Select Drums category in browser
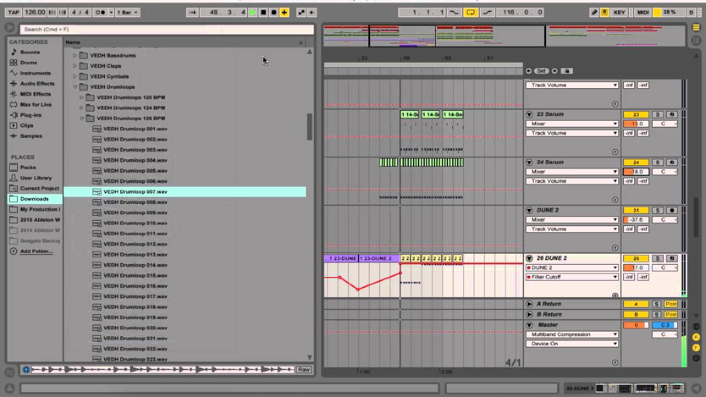The width and height of the screenshot is (706, 397). tap(29, 63)
